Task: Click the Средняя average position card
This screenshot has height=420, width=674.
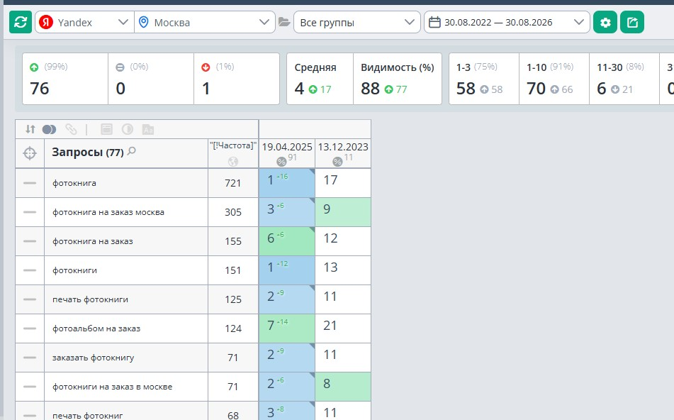Action: (x=320, y=79)
